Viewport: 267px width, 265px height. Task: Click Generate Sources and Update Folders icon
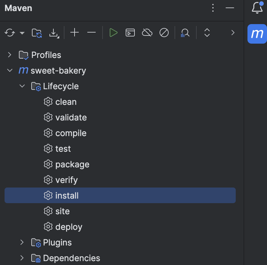point(37,33)
